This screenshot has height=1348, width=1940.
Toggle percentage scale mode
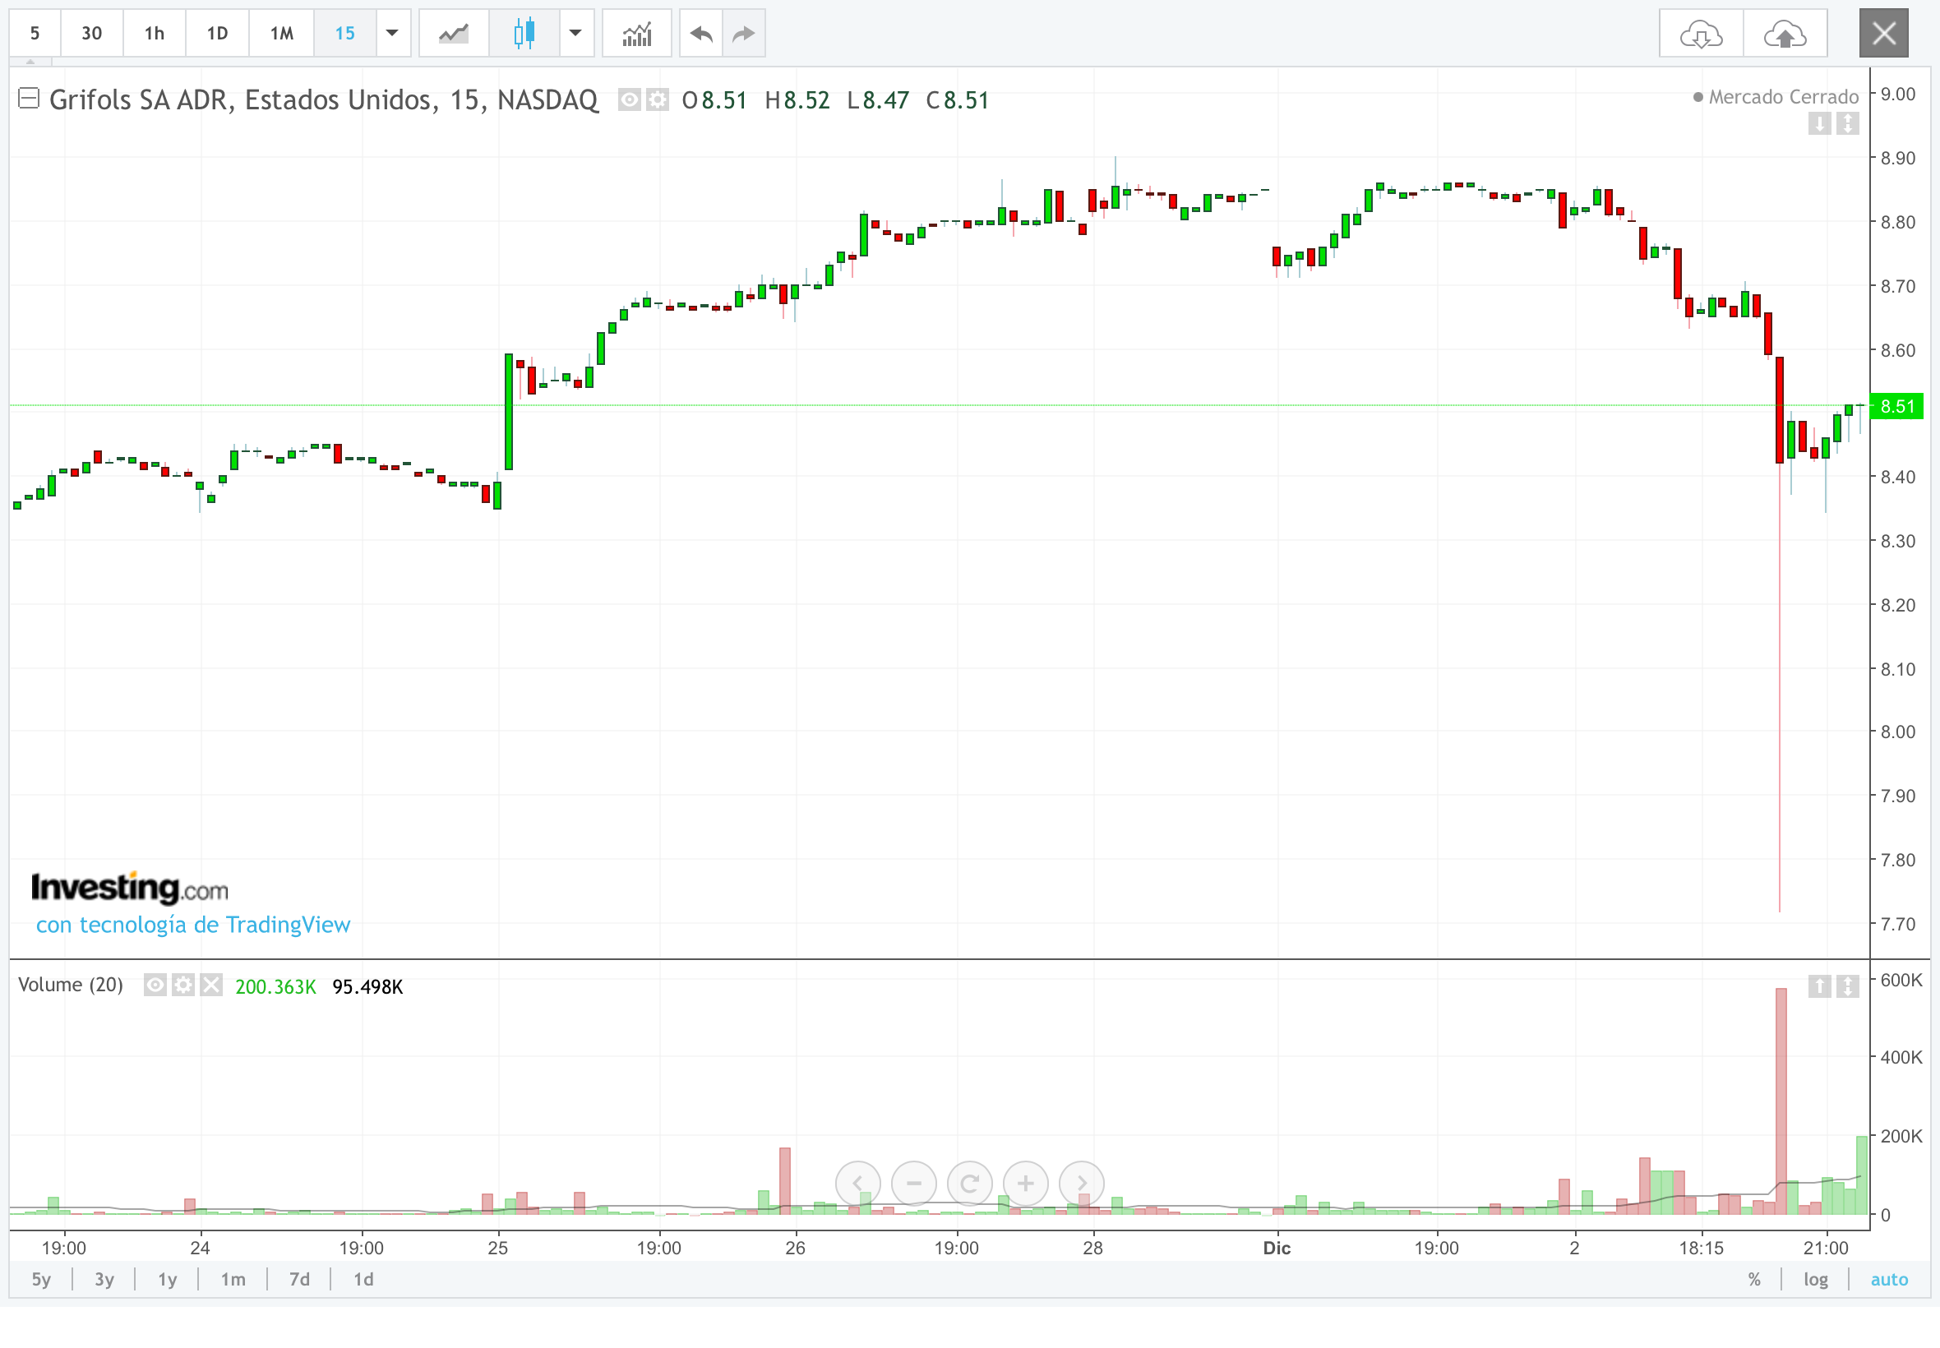1754,1280
